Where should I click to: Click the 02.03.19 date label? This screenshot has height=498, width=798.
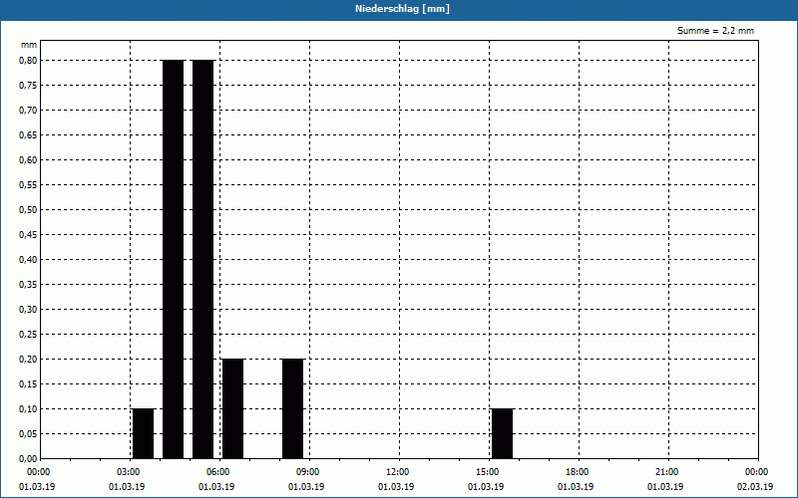click(755, 487)
